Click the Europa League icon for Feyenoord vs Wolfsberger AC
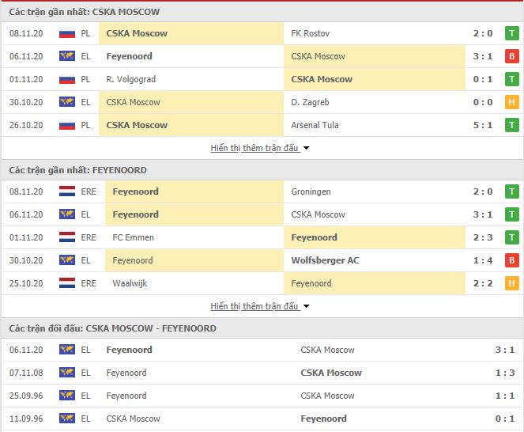 pos(67,260)
